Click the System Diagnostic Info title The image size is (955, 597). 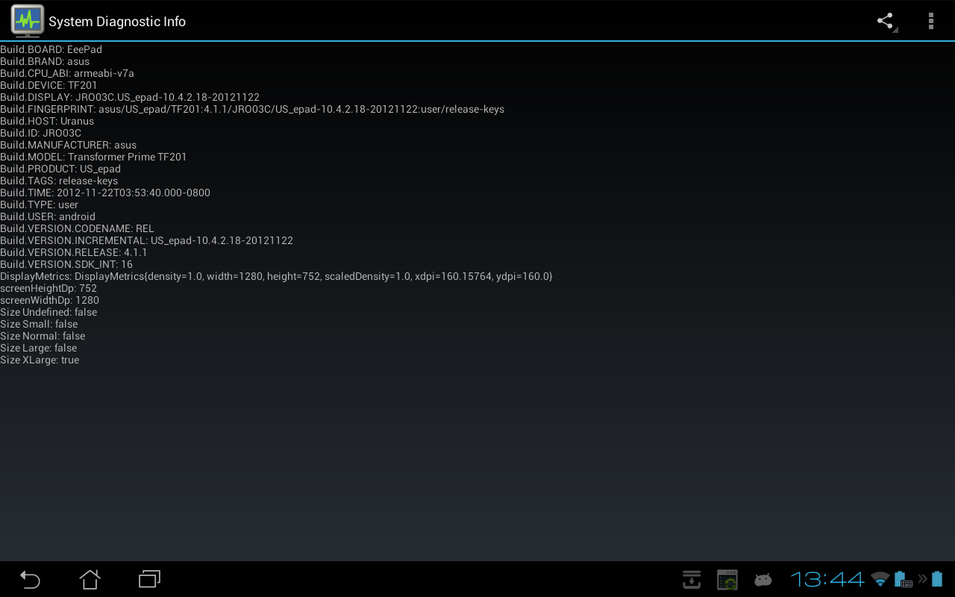[117, 22]
